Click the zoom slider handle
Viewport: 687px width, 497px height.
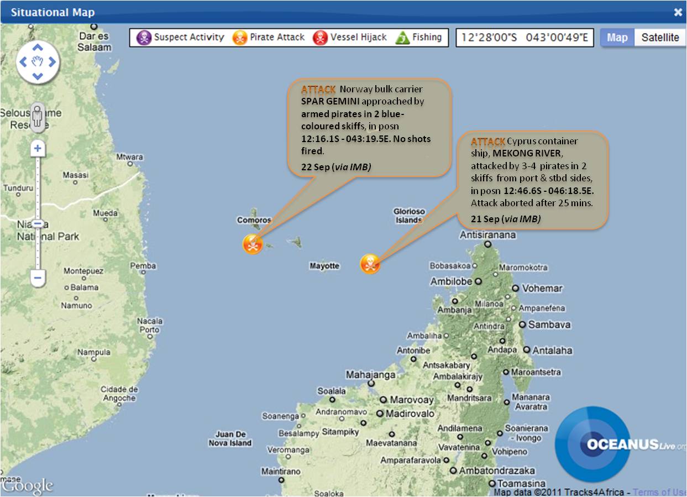pyautogui.click(x=38, y=224)
